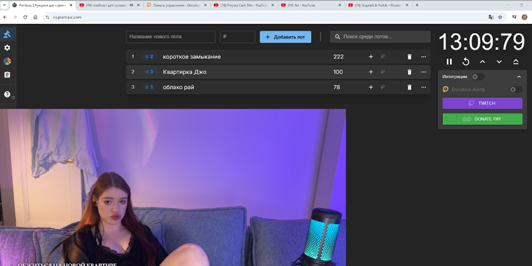Click the amount 78
The width and height of the screenshot is (532, 266).
[x=337, y=88]
